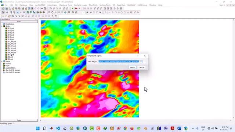235x132 pixels.
Task: Select the GM-SYS 2D Models node
Action: click(13, 72)
